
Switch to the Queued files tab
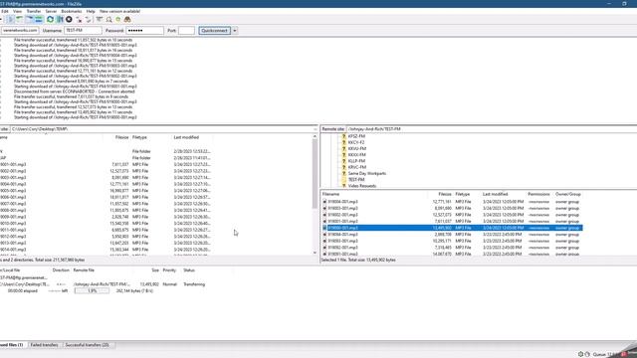12,345
